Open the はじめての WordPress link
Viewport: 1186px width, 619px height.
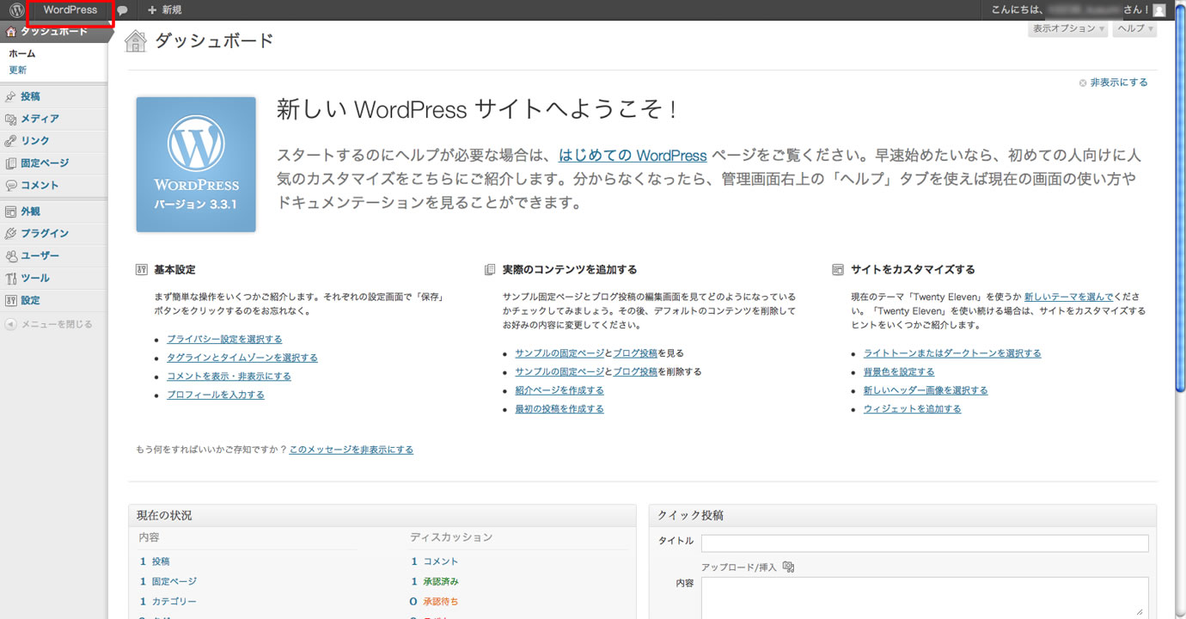(633, 156)
